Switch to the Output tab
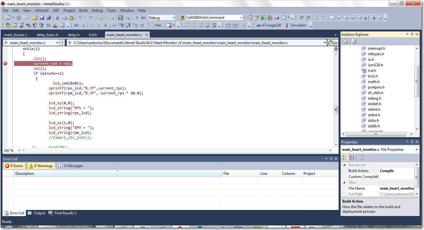 coord(36,213)
